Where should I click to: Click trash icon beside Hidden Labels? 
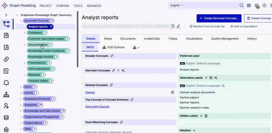[206, 116]
